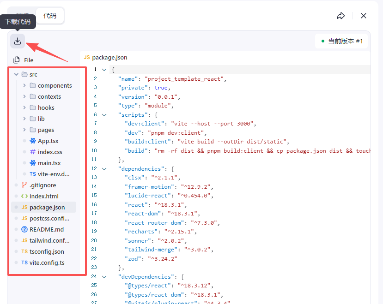The image size is (383, 304).
Task: Open the index.css stylesheet file
Action: [49, 152]
